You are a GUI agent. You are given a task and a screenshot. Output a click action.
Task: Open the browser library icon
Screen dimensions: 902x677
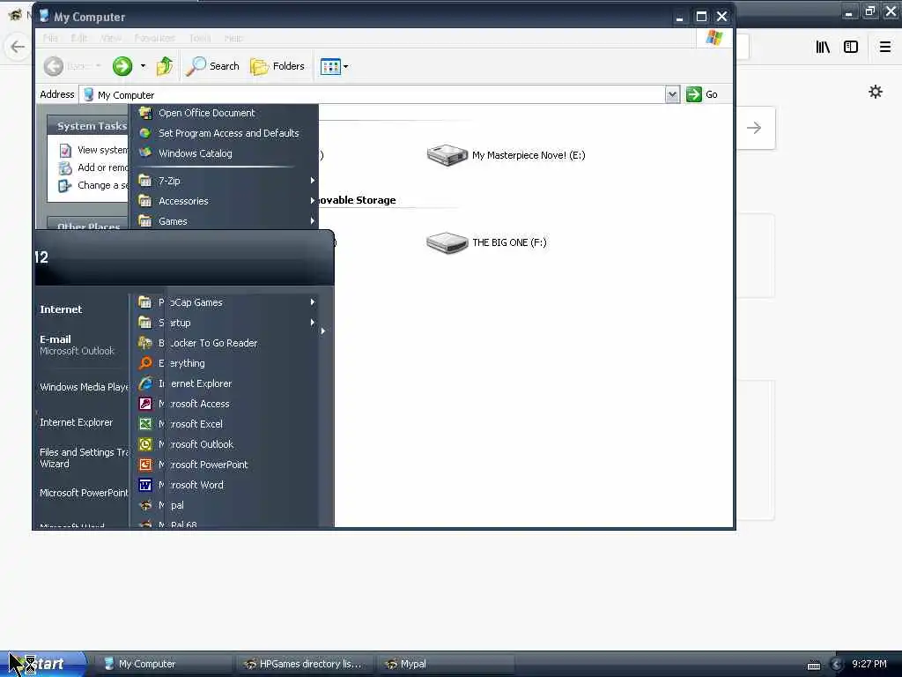point(823,47)
